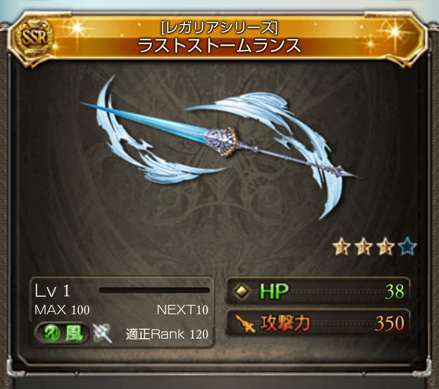The width and height of the screenshot is (439, 389).
Task: Click the second gold uncap star
Action: pyautogui.click(x=363, y=246)
